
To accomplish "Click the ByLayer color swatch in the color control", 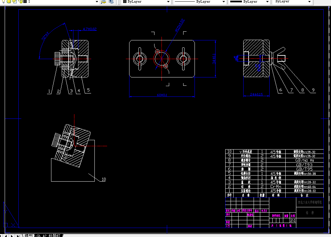I will (125, 1).
